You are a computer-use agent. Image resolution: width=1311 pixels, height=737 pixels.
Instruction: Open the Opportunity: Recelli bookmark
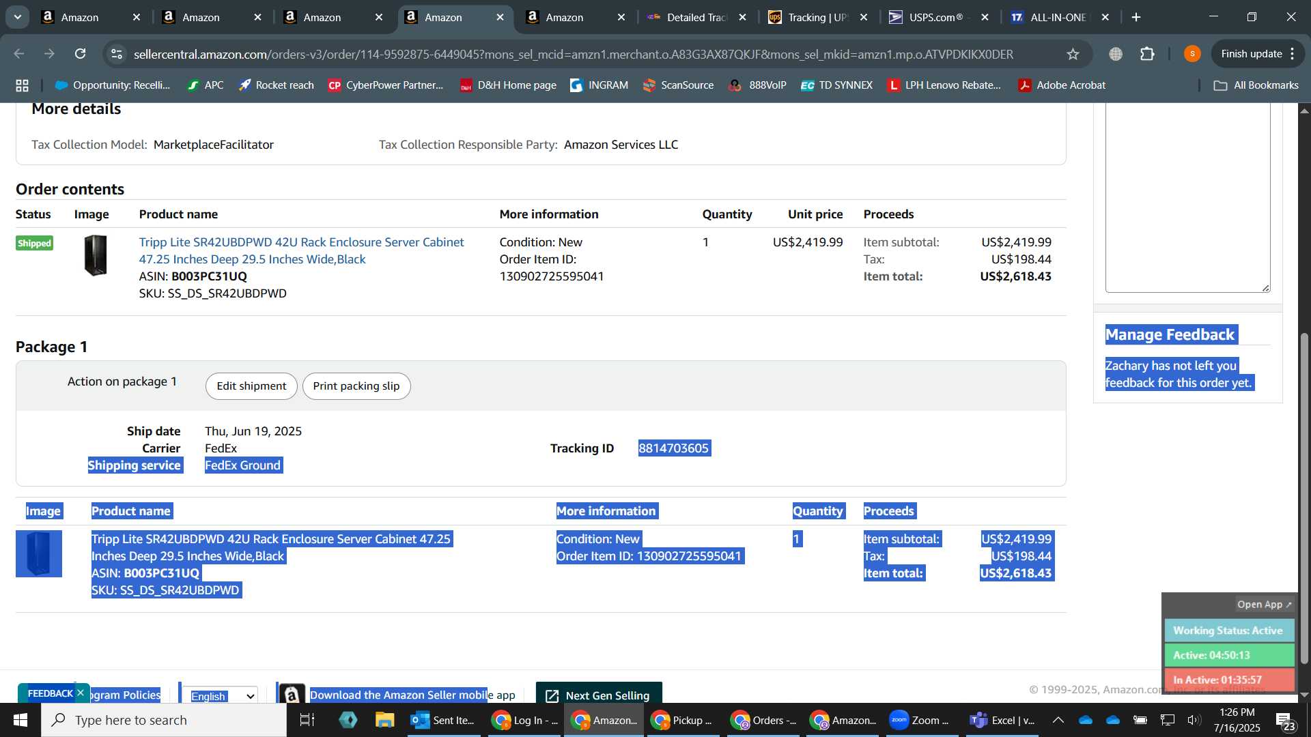(113, 85)
